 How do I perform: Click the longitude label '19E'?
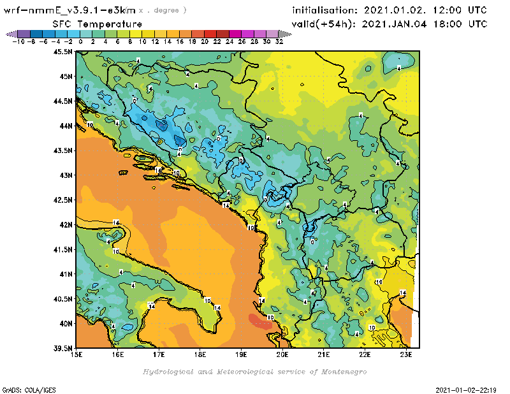click(x=242, y=354)
